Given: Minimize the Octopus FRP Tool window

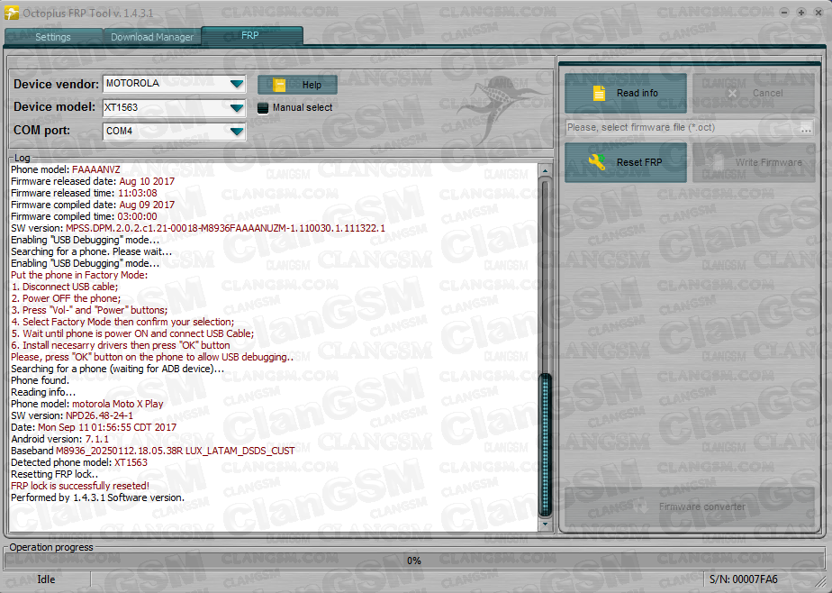Looking at the screenshot, I should [784, 12].
